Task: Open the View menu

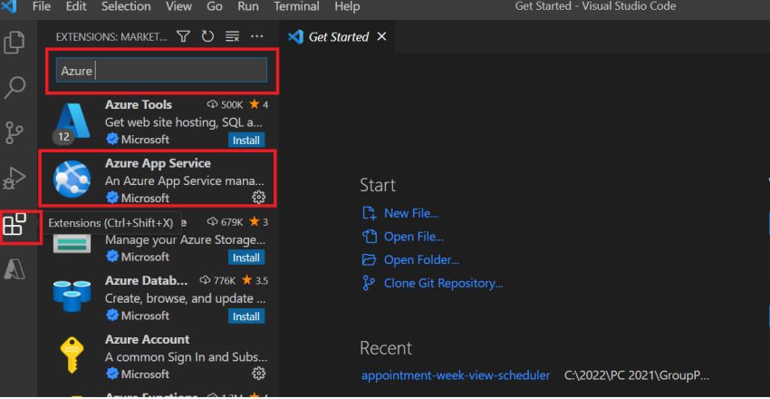Action: pos(178,7)
